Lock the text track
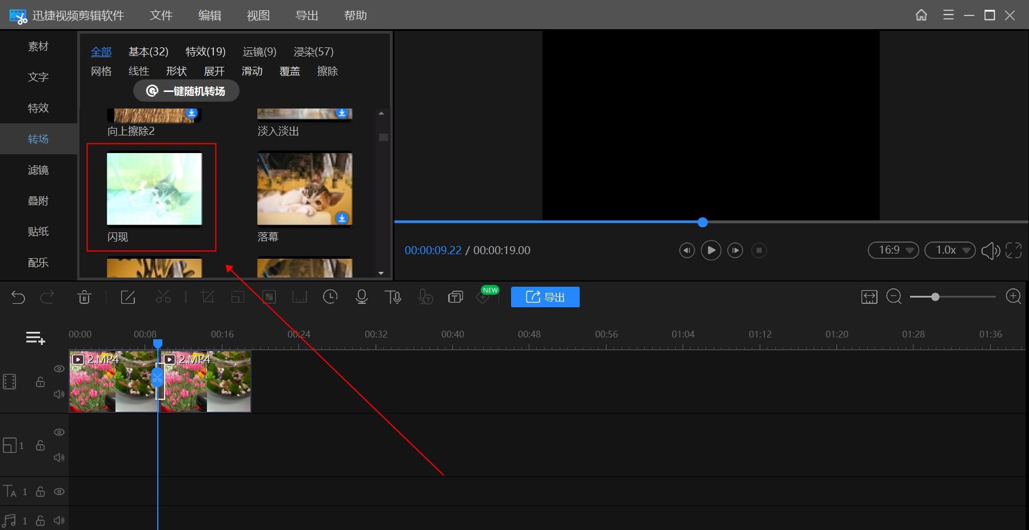The width and height of the screenshot is (1029, 530). coord(40,491)
